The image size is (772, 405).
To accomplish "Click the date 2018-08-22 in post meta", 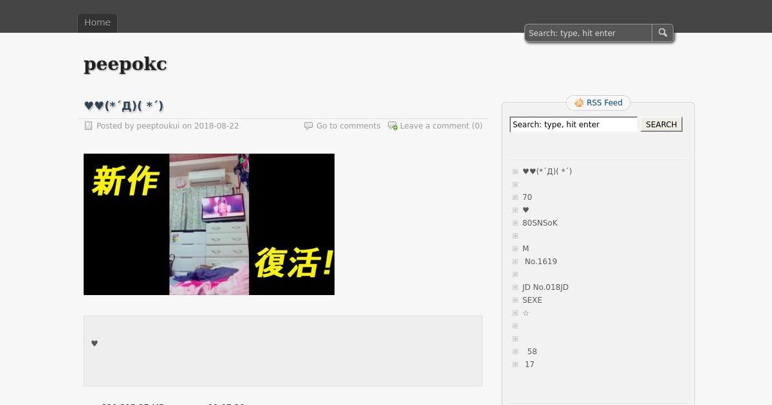I will 216,126.
